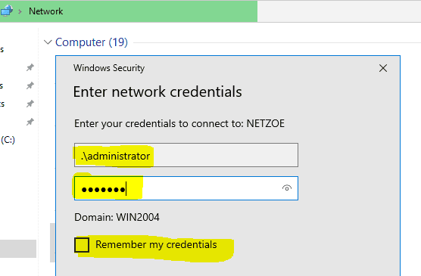
Task: Click the Windows Security dialog title
Action: coord(109,68)
